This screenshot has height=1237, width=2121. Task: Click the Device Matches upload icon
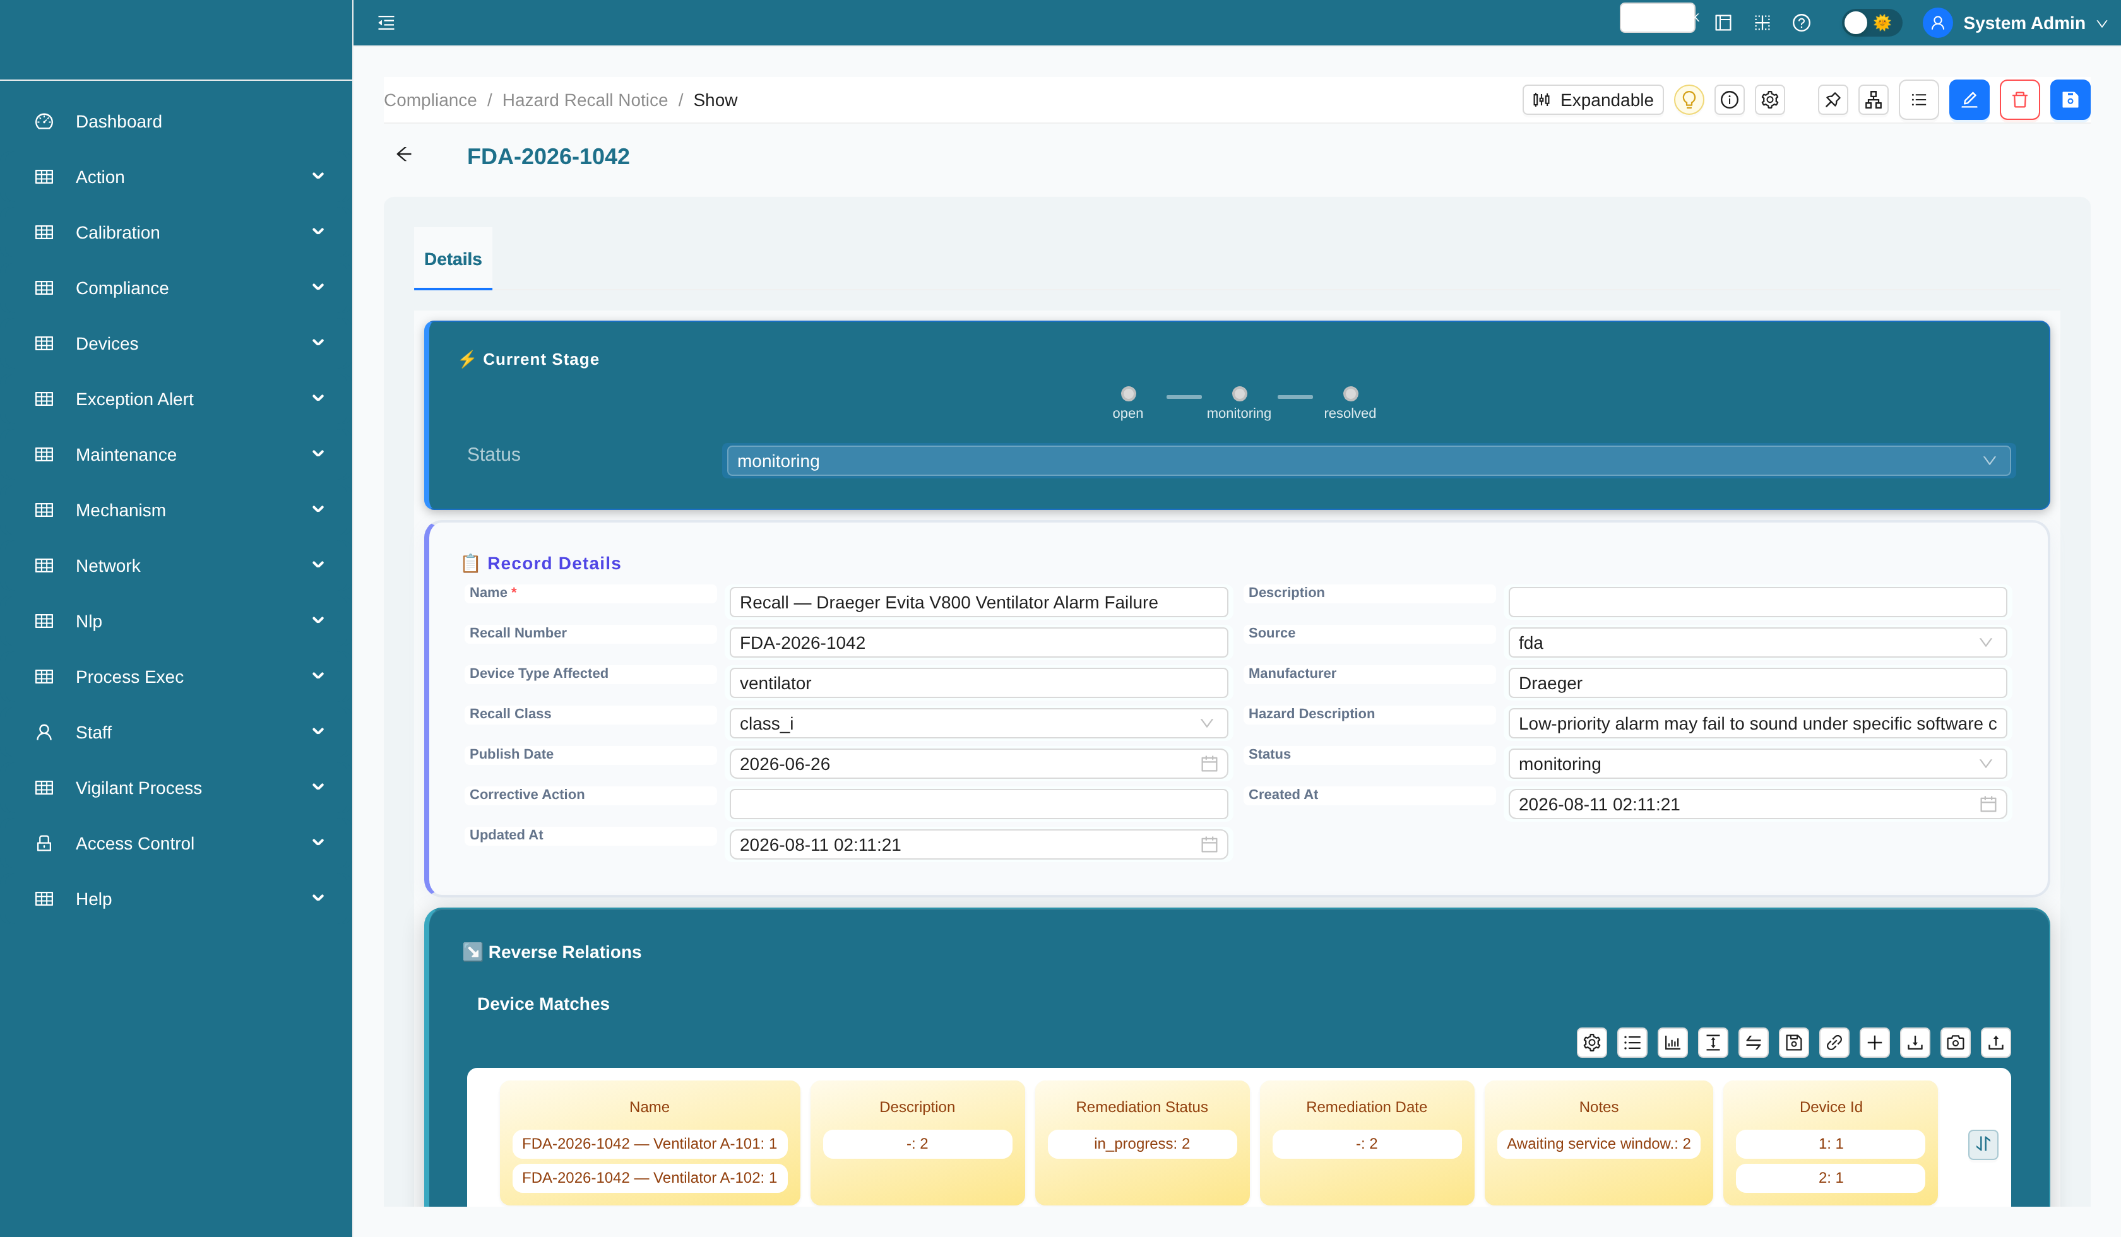click(x=1995, y=1043)
